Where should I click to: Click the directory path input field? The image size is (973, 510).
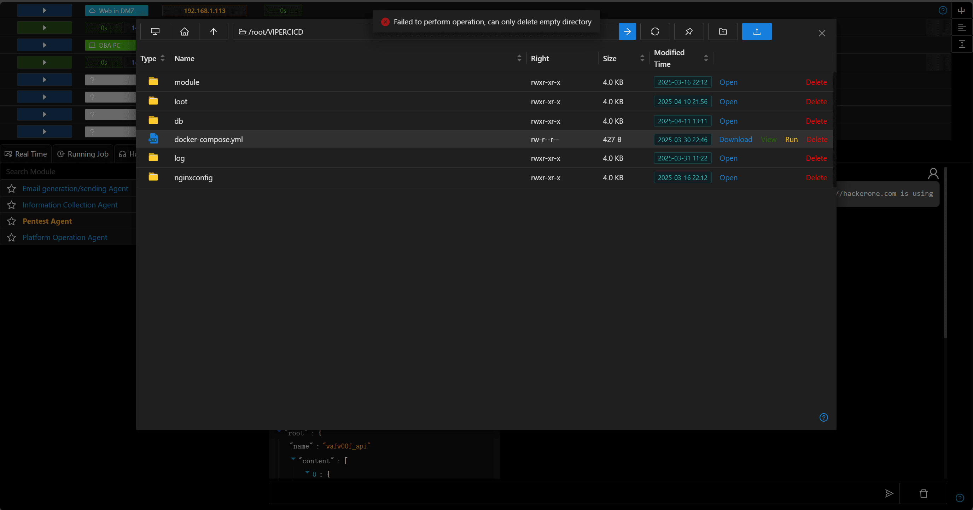point(426,32)
